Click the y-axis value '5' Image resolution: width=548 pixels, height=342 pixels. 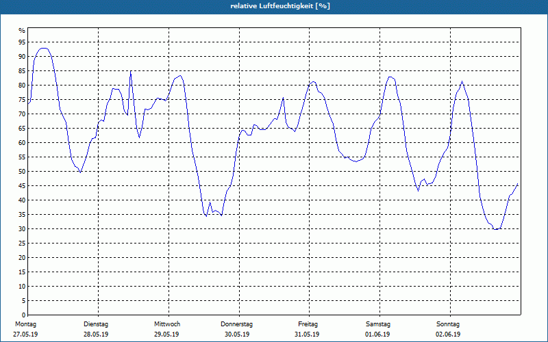pos(24,300)
